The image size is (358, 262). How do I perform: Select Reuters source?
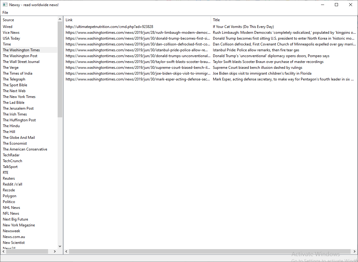pyautogui.click(x=9, y=179)
